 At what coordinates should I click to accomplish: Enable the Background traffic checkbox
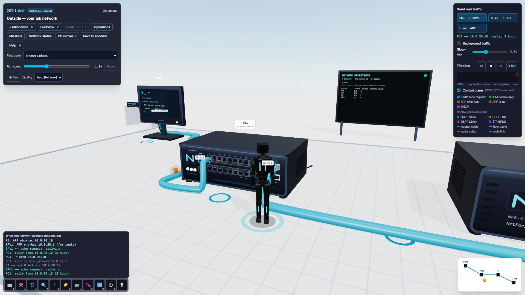tap(459, 43)
